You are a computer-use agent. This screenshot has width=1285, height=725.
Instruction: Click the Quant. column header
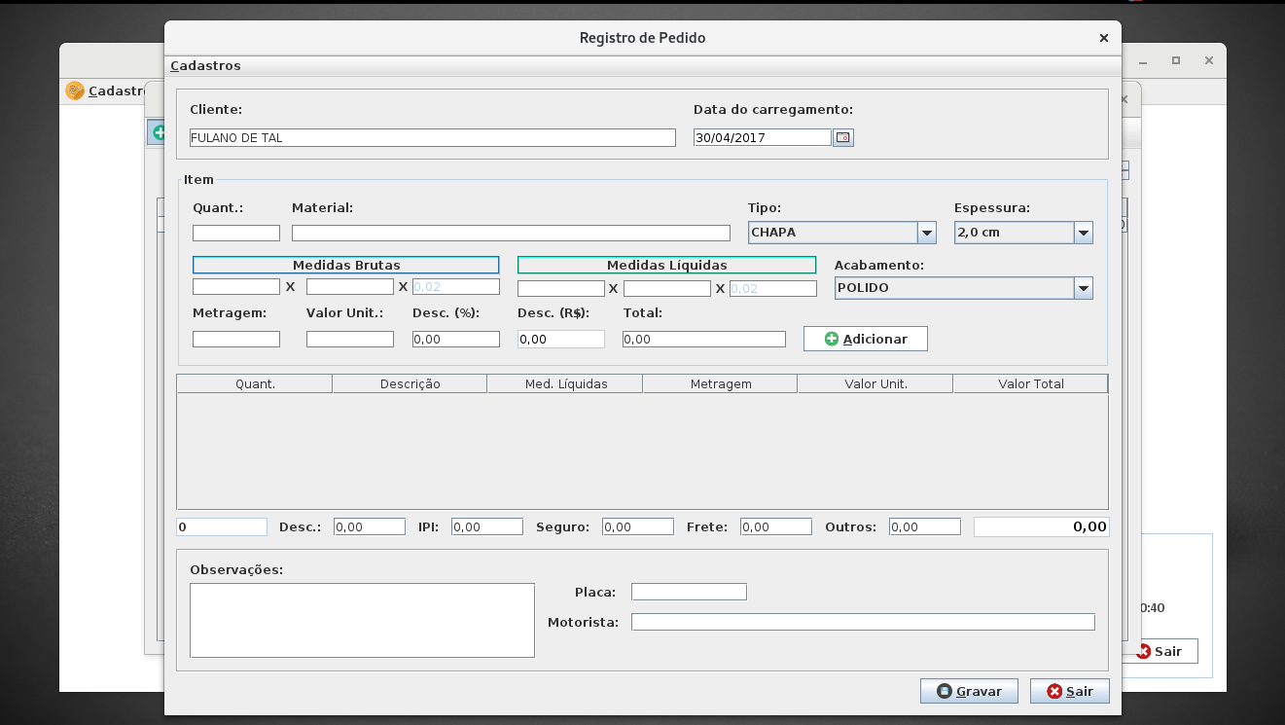pyautogui.click(x=255, y=383)
